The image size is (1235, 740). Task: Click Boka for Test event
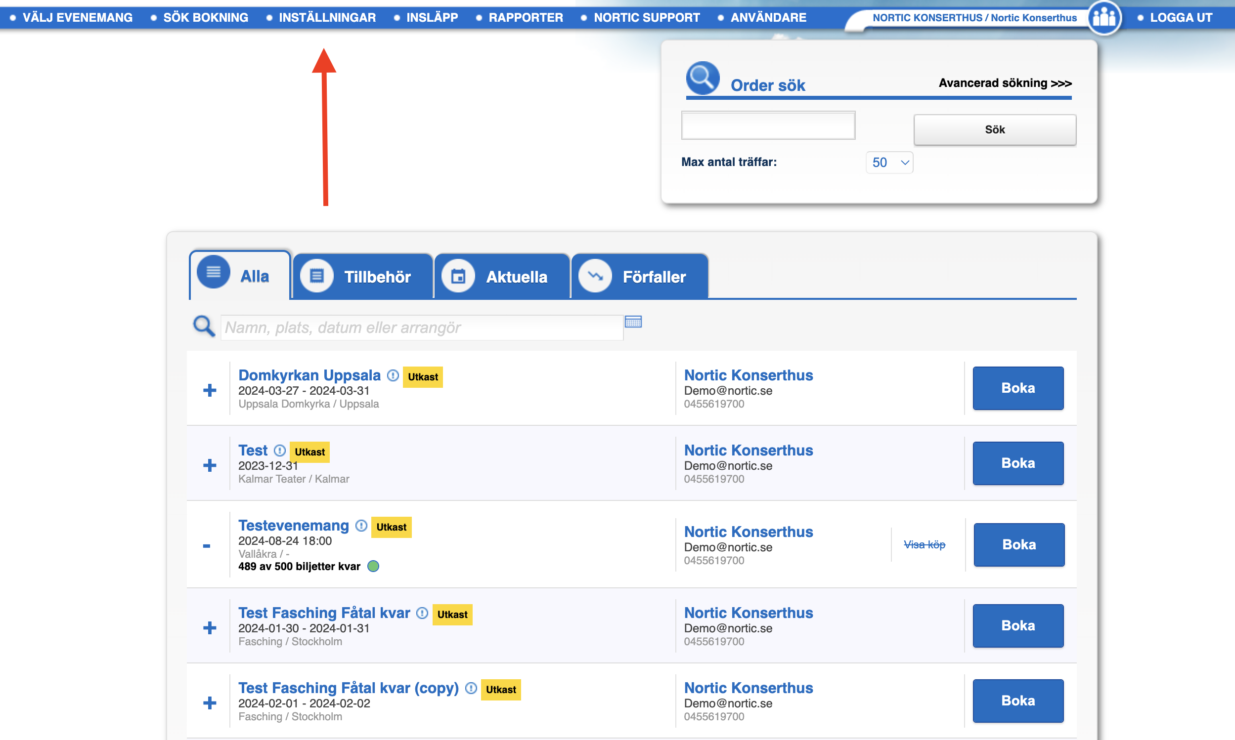pos(1018,463)
